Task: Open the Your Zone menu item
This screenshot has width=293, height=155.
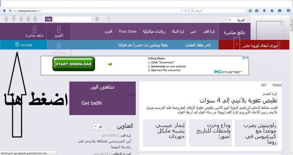Action: [127, 32]
